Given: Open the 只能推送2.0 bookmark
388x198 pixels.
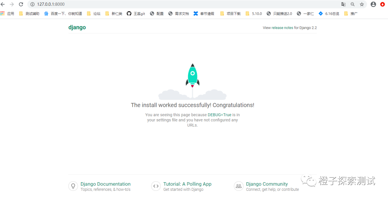Looking at the screenshot, I should [x=280, y=14].
